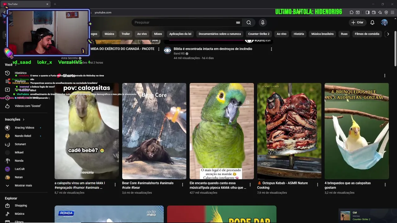Click the Criar button
This screenshot has height=223, width=397.
[357, 22]
